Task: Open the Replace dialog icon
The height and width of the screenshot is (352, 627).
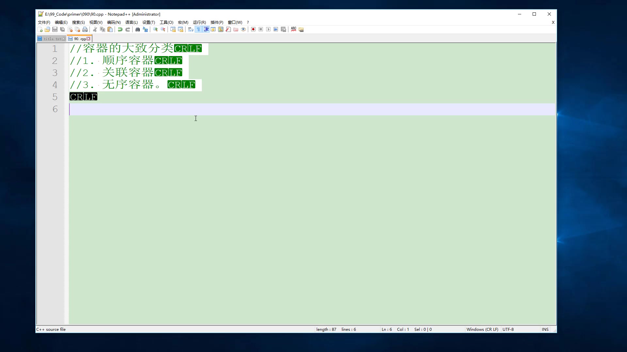Action: 145,29
